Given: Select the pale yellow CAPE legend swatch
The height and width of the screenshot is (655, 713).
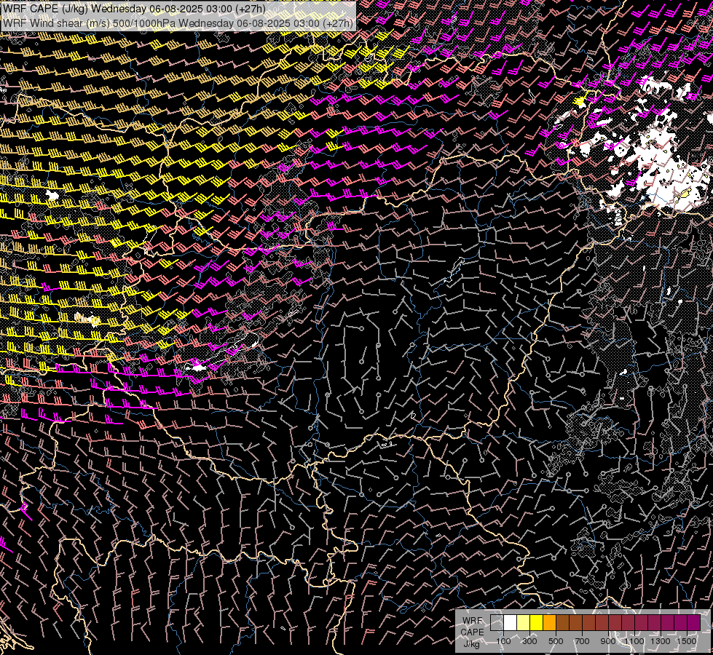Looking at the screenshot, I should (x=524, y=622).
